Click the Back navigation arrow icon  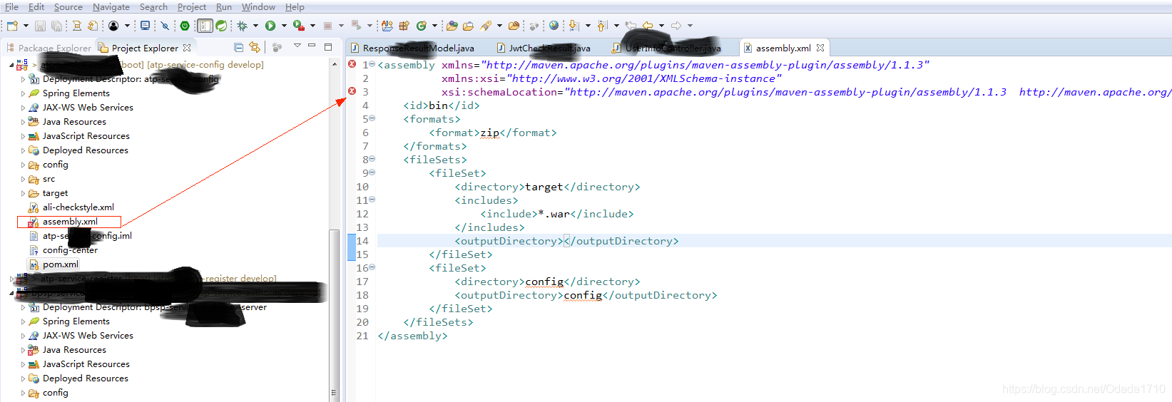pos(648,26)
